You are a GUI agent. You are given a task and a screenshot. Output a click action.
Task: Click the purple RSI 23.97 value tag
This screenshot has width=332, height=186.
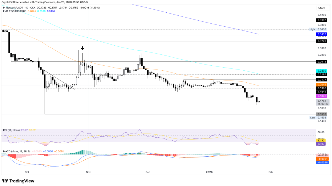(321, 144)
